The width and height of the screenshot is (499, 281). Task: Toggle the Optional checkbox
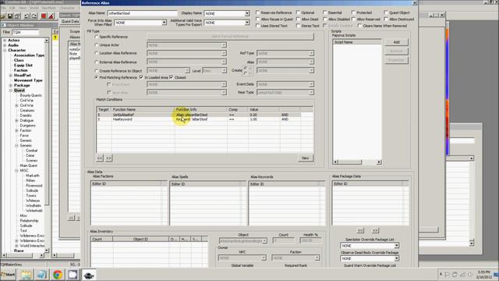tap(298, 12)
